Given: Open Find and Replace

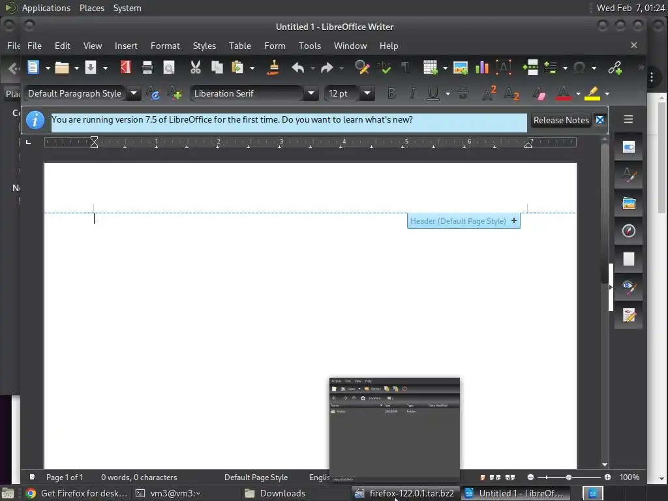Looking at the screenshot, I should point(362,67).
